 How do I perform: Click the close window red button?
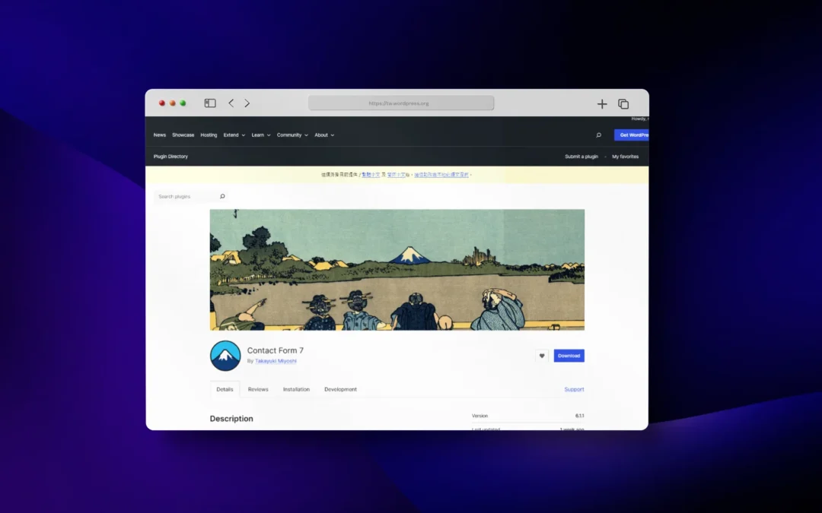coord(162,103)
